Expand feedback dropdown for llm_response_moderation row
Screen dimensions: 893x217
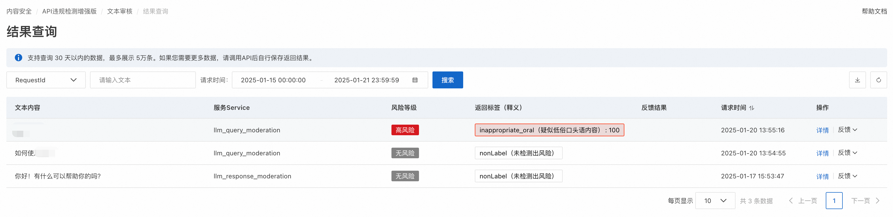click(847, 176)
